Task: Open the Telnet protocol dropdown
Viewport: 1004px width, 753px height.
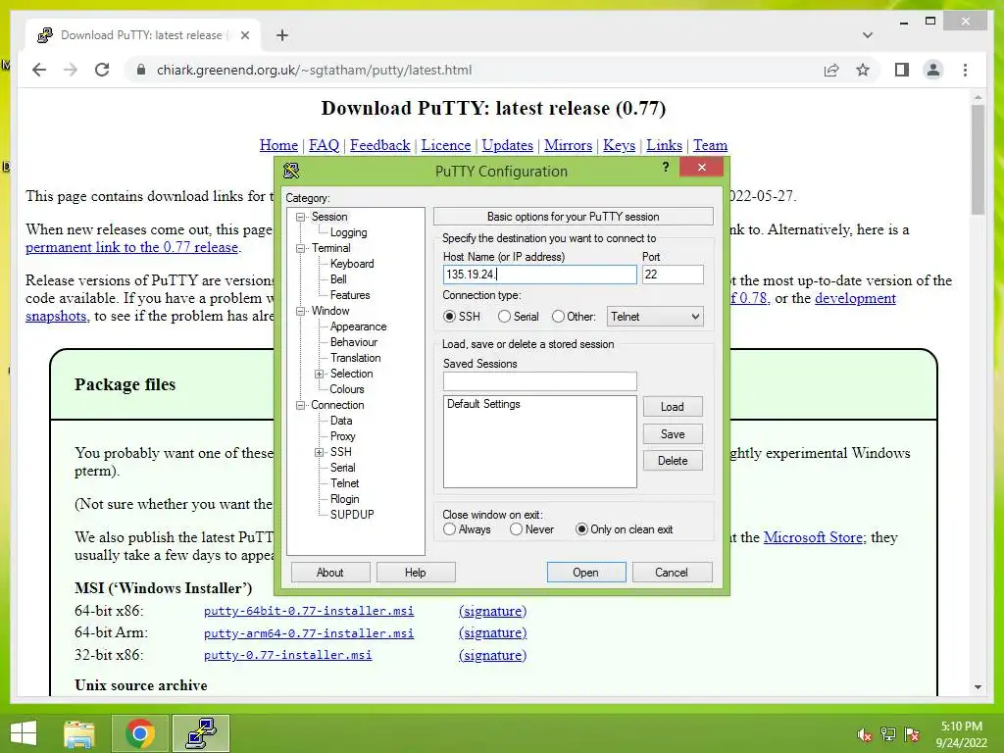Action: 654,317
